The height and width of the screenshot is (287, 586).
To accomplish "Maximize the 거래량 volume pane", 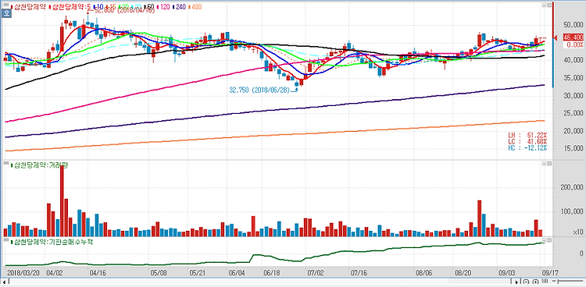I will (x=549, y=164).
